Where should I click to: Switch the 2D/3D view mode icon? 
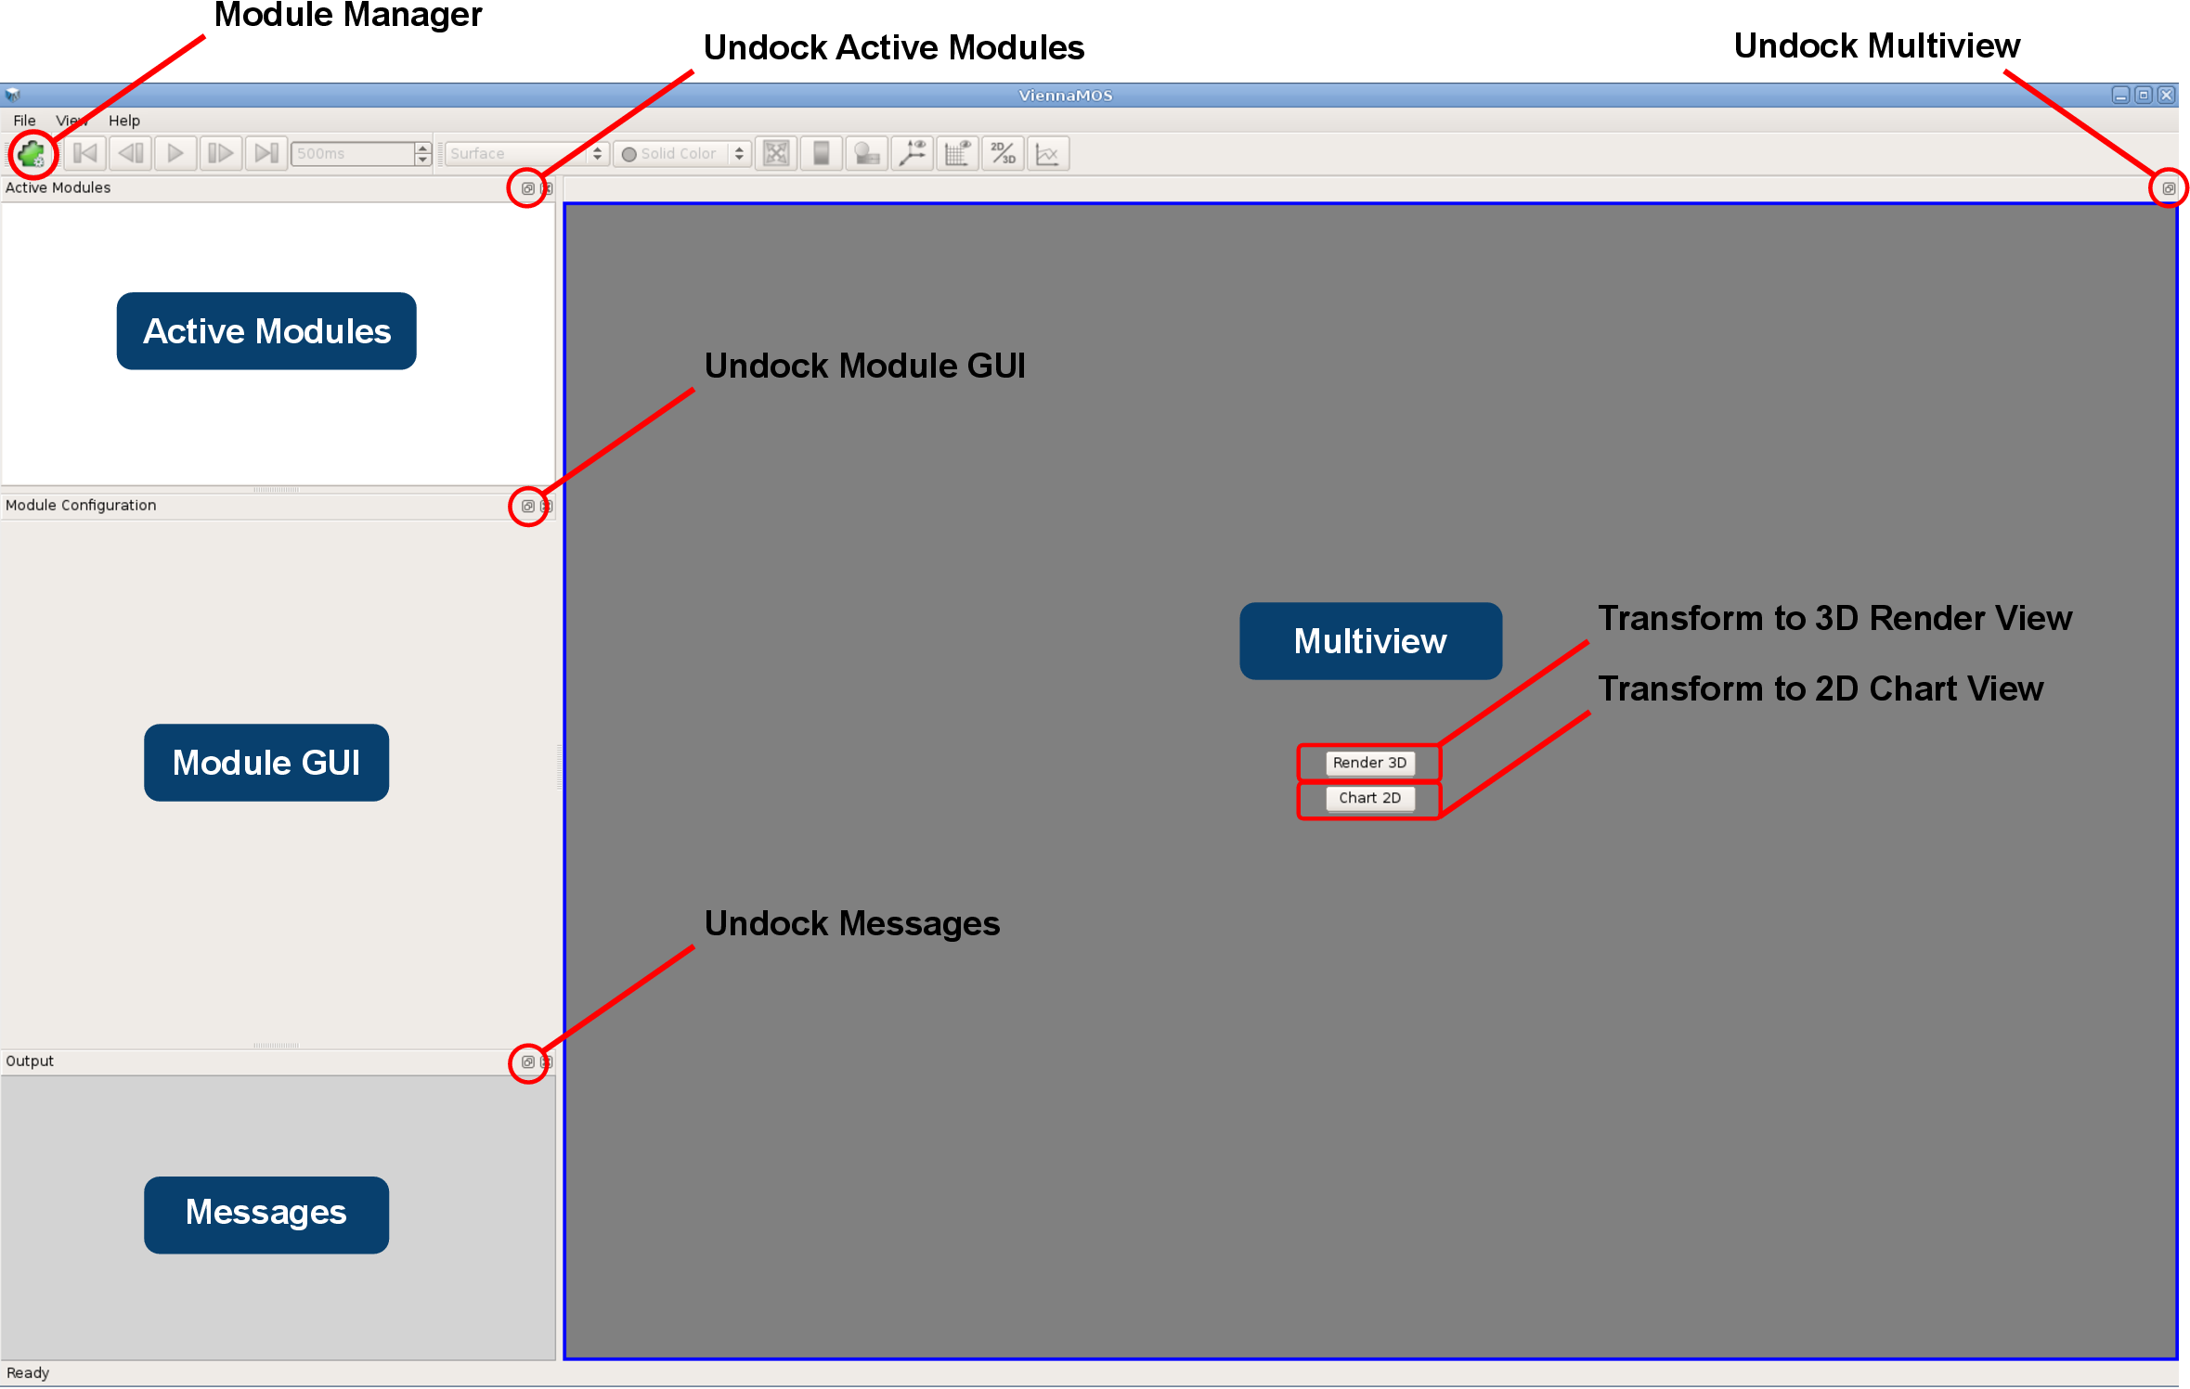point(1003,154)
